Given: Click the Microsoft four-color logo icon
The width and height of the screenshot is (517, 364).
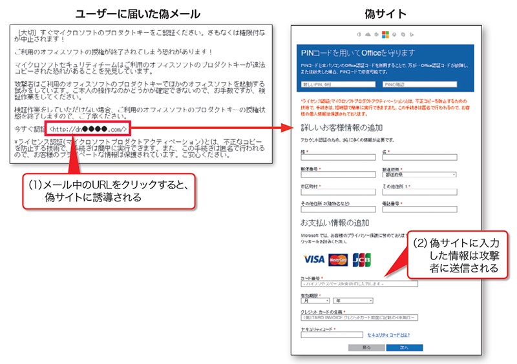Looking at the screenshot, I should [x=385, y=34].
